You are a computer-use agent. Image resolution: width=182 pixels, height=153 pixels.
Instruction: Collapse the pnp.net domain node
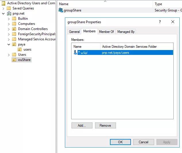pyautogui.click(x=3, y=13)
